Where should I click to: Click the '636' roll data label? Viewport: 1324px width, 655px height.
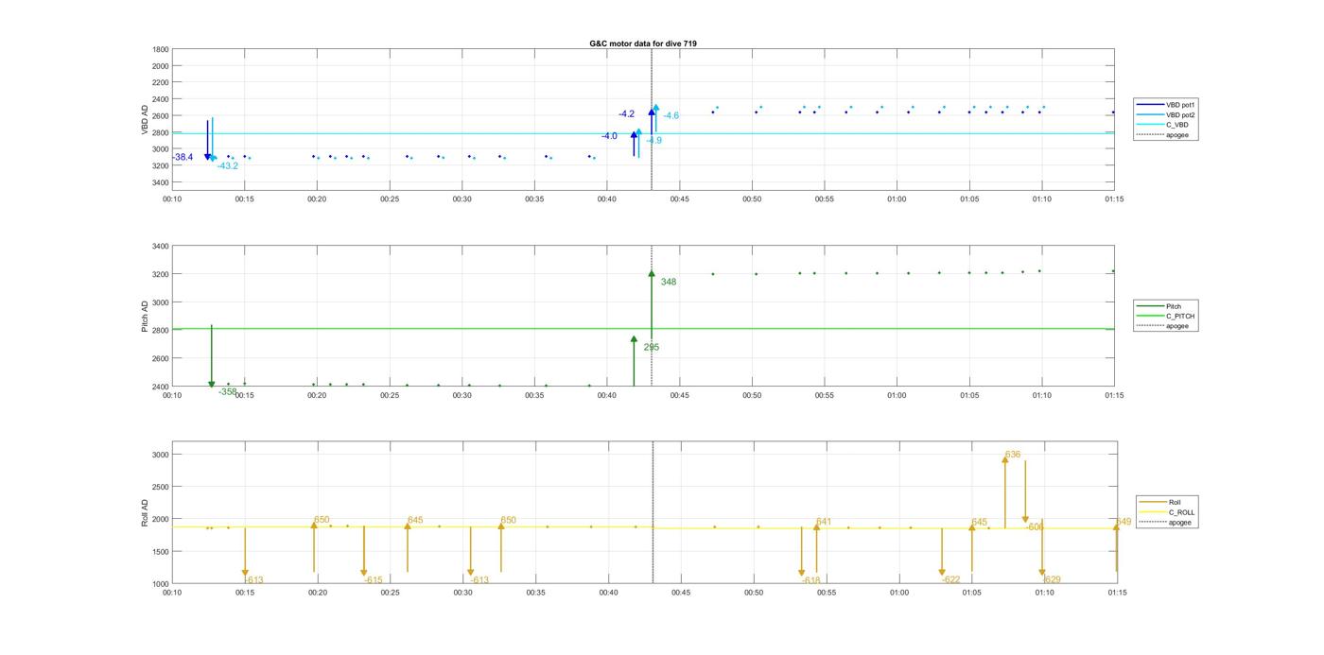(1013, 455)
